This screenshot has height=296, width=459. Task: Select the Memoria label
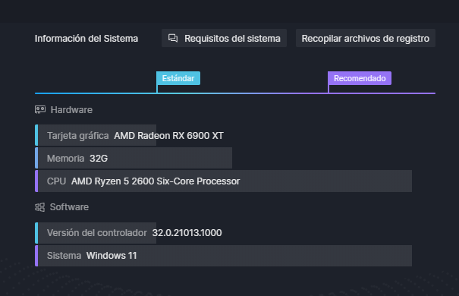(65, 159)
